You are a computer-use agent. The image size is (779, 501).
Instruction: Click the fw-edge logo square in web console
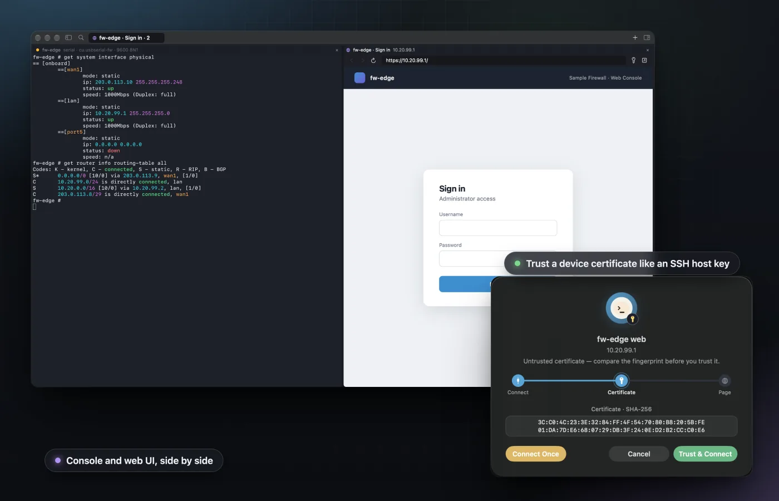click(x=359, y=78)
